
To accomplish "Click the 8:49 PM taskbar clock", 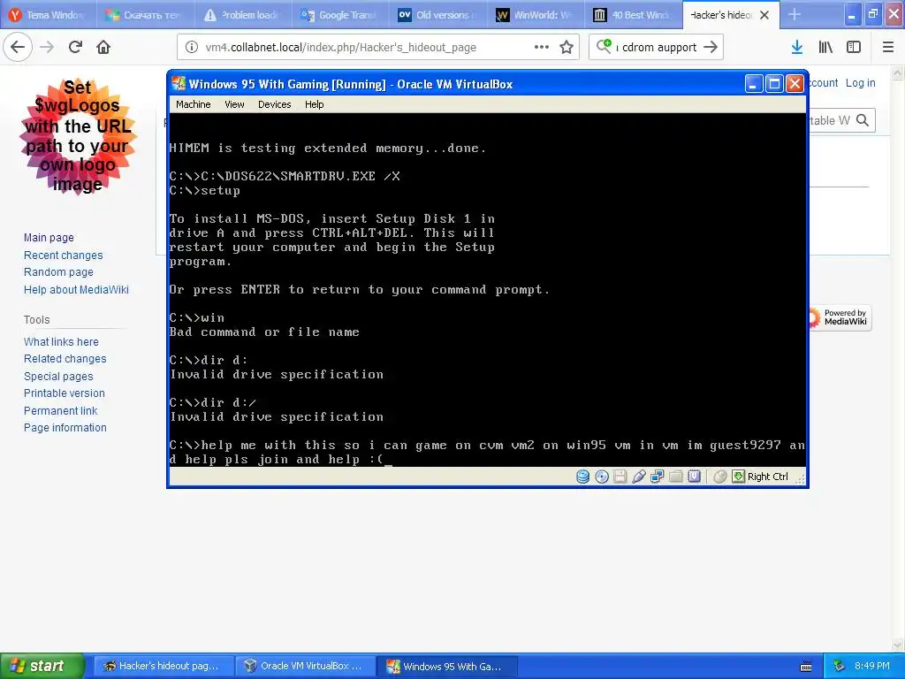I will point(871,666).
